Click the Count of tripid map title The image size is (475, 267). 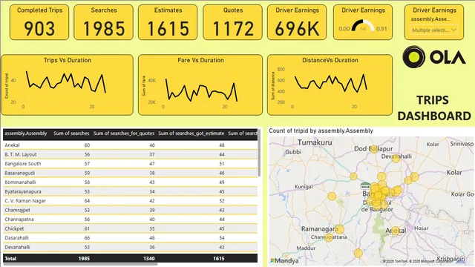tap(321, 131)
